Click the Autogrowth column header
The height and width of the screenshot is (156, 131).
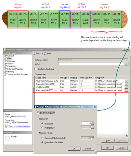tap(111, 78)
